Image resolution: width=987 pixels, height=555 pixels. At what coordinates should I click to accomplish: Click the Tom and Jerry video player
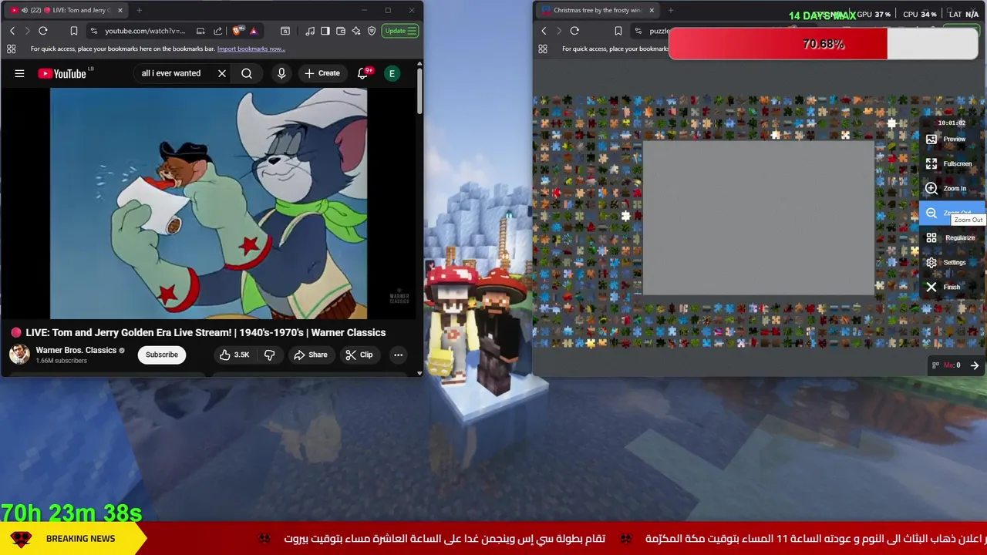(x=209, y=203)
